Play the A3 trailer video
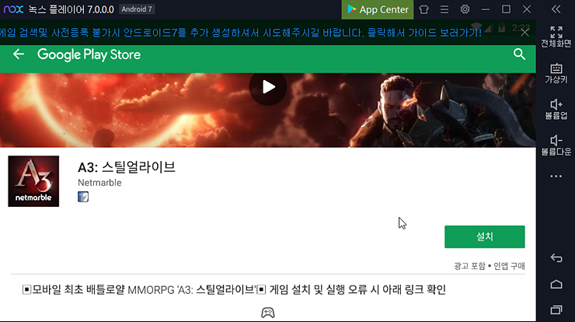This screenshot has width=575, height=322. click(268, 87)
